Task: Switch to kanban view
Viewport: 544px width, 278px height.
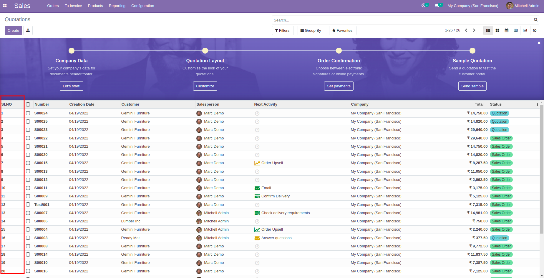Action: (497, 30)
